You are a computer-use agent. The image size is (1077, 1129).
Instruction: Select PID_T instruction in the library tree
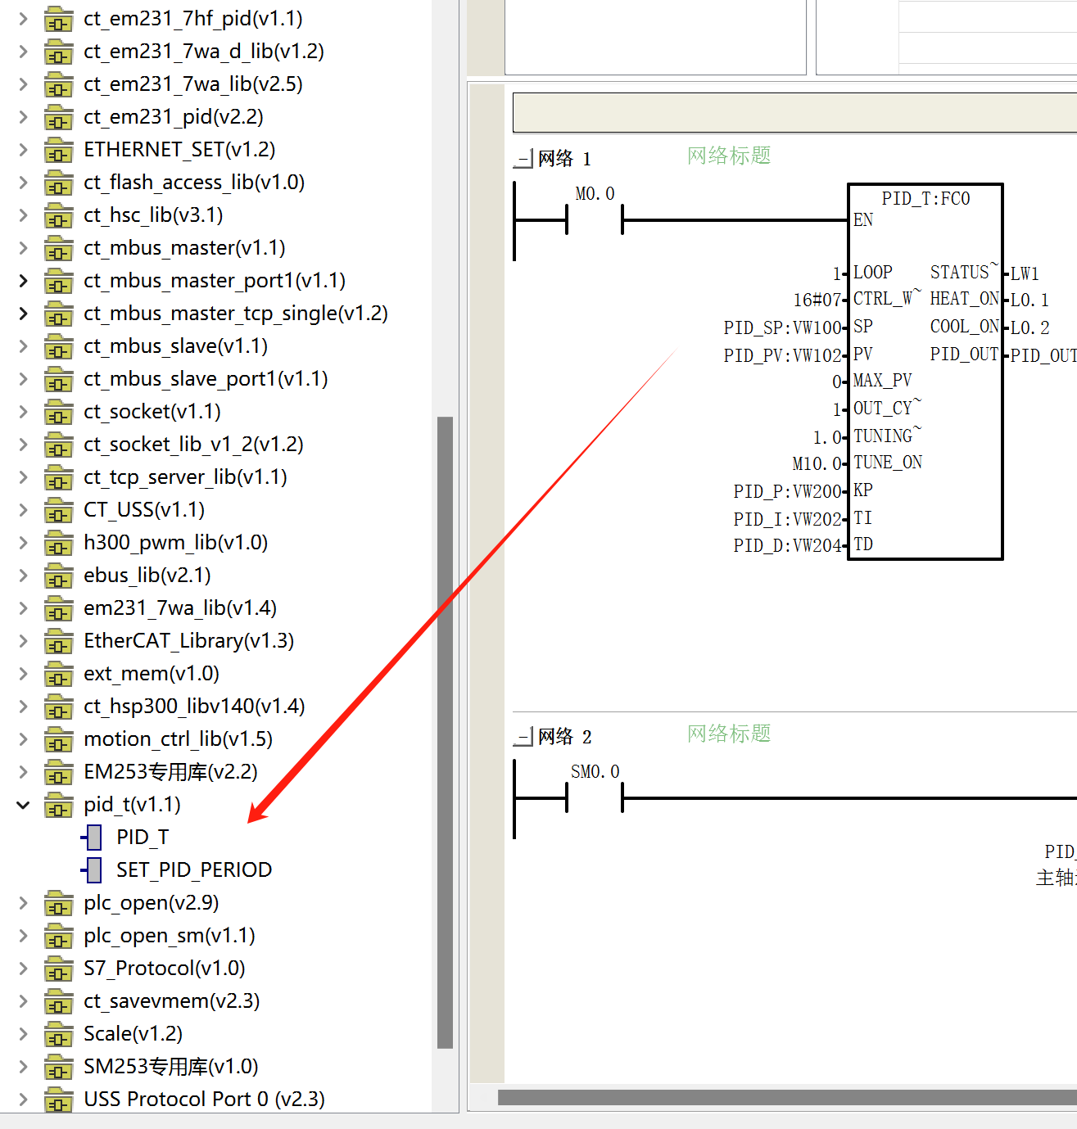point(143,838)
